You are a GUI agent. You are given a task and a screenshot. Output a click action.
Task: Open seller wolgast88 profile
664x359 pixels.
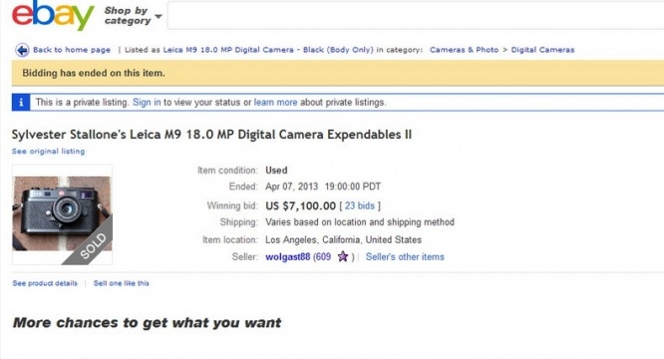[x=287, y=257]
